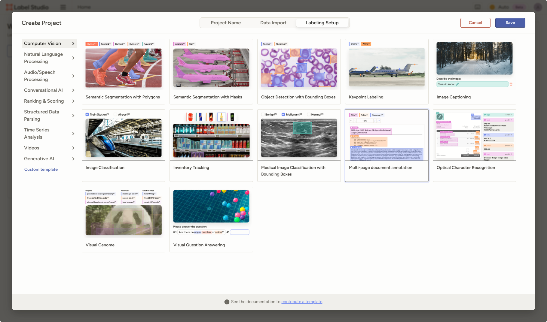Check the Airport checkbox
This screenshot has width=547, height=322.
pyautogui.click(x=115, y=114)
